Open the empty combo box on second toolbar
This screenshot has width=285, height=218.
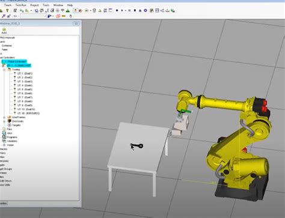click(33, 16)
